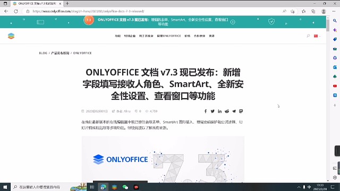Open the site search magnifier icon
The width and height of the screenshot is (340, 191).
308,36
